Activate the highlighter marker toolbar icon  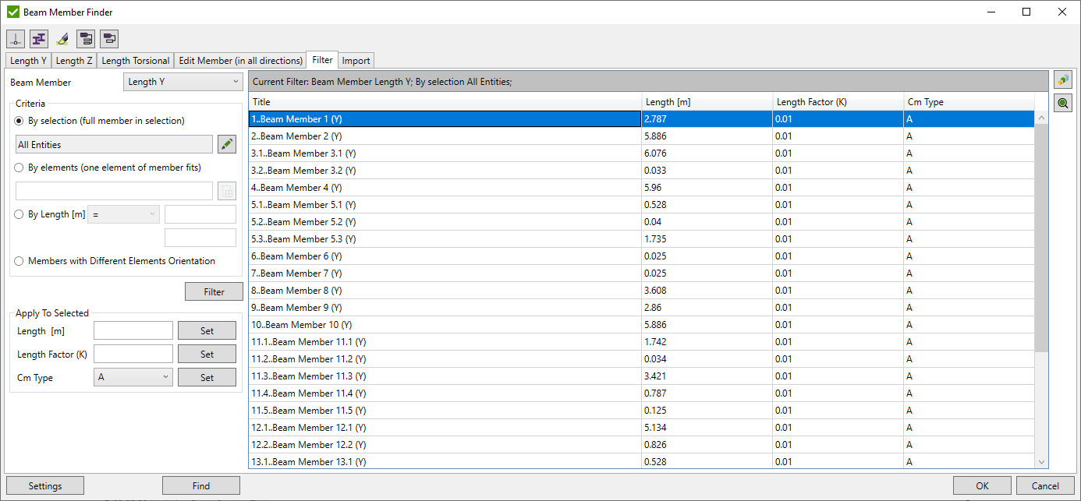62,38
